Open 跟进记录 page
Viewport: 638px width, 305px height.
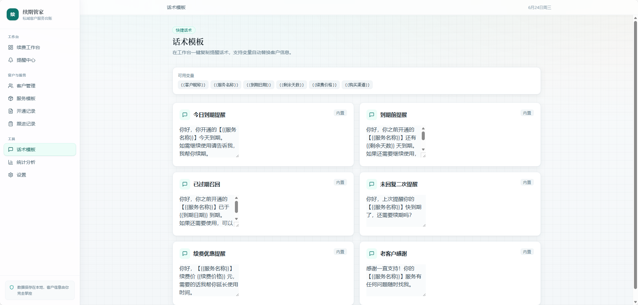click(x=40, y=124)
